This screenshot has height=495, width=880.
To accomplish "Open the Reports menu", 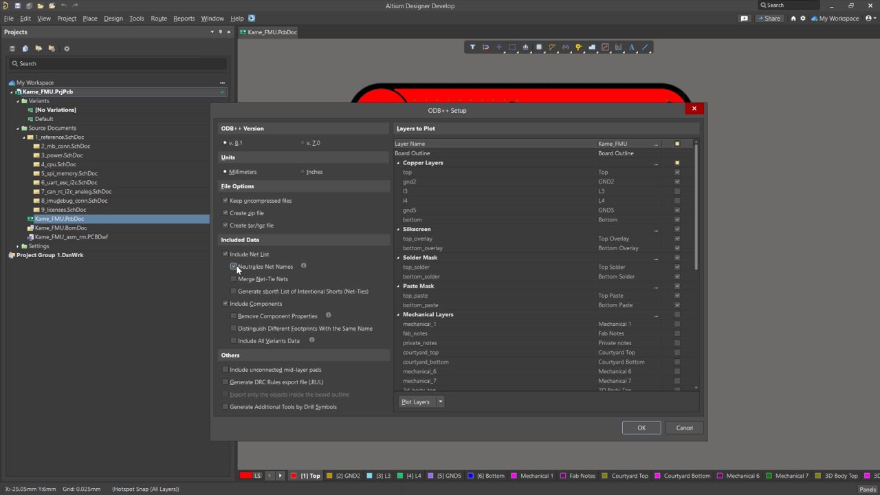I will (184, 19).
